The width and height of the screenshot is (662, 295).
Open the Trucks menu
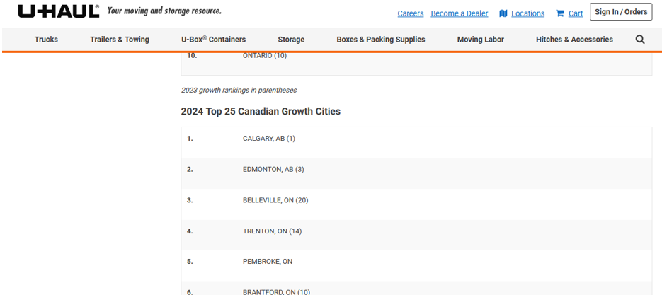pos(46,39)
